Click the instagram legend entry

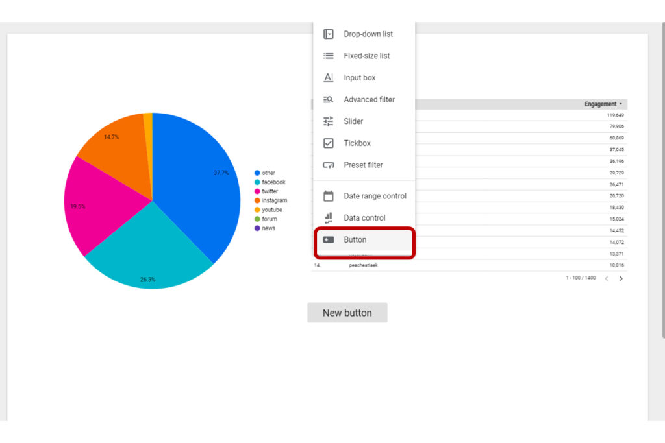click(271, 200)
